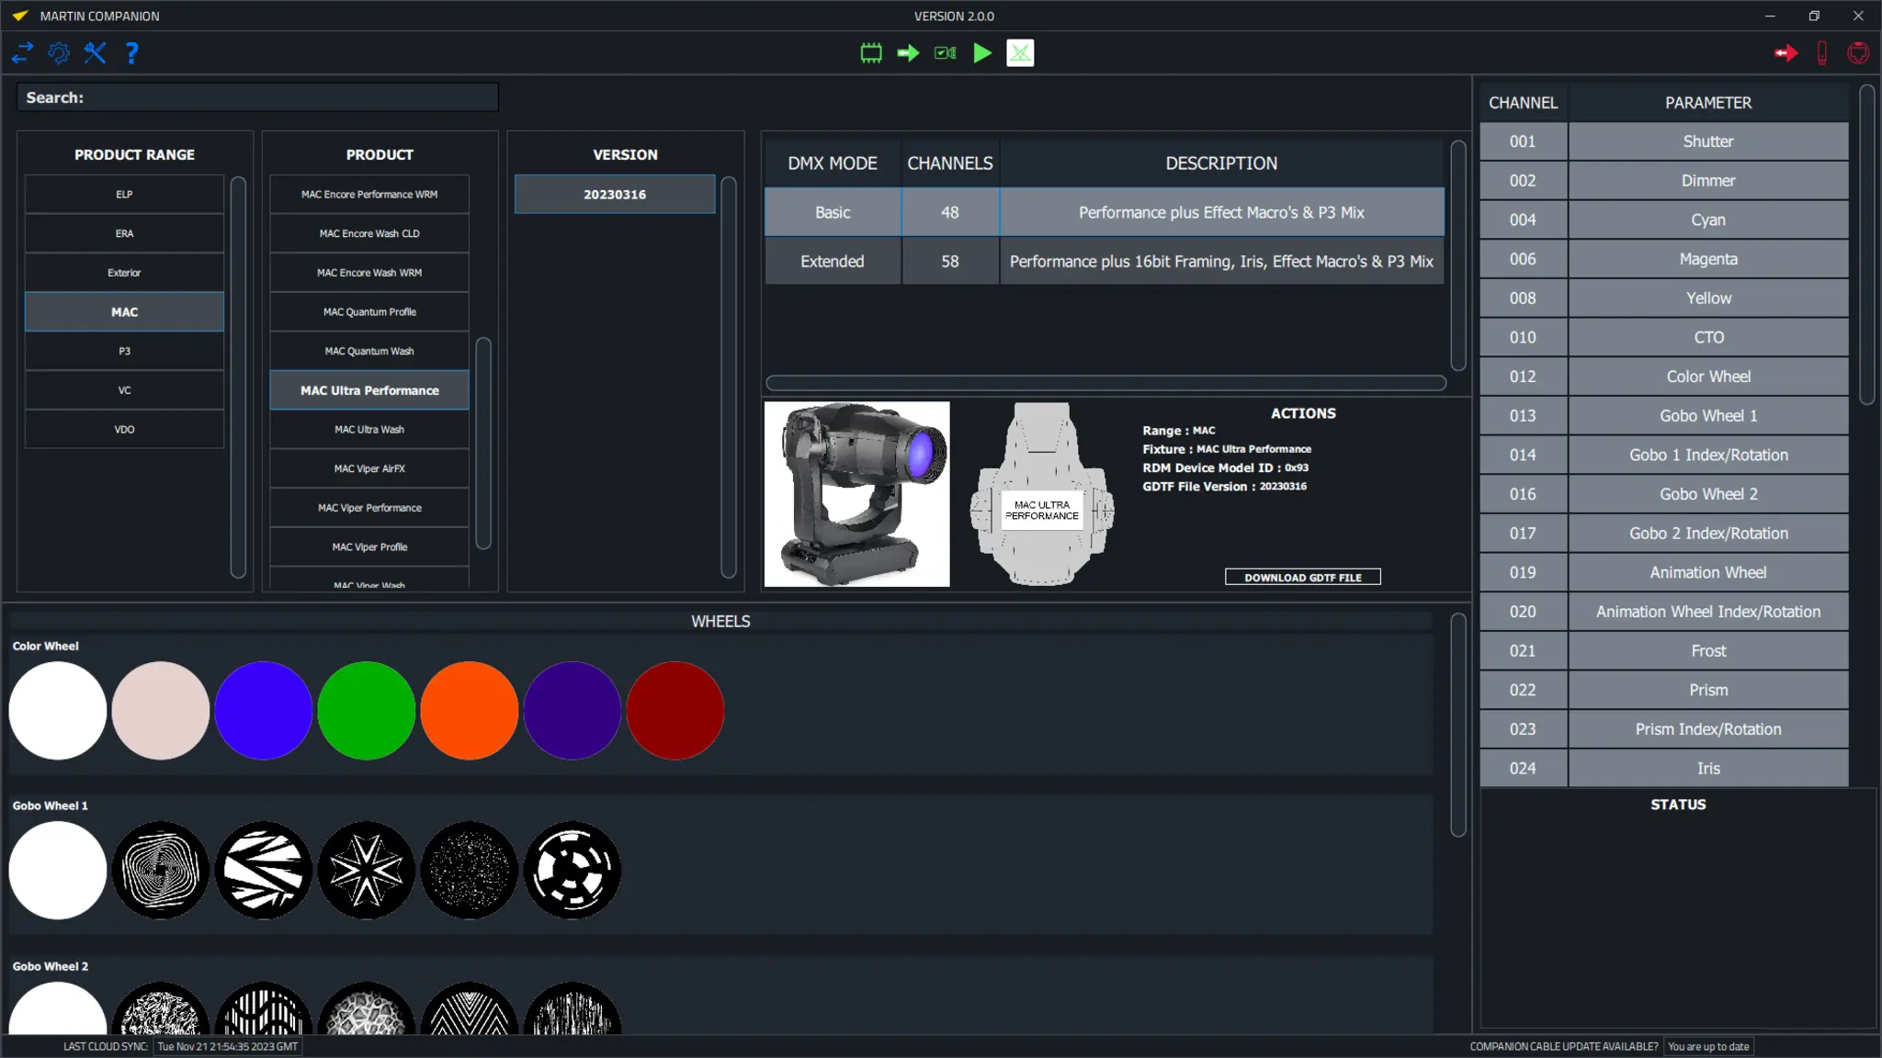This screenshot has width=1882, height=1058.
Task: Select the Basic 48-channel DMX mode row
Action: tap(1104, 212)
